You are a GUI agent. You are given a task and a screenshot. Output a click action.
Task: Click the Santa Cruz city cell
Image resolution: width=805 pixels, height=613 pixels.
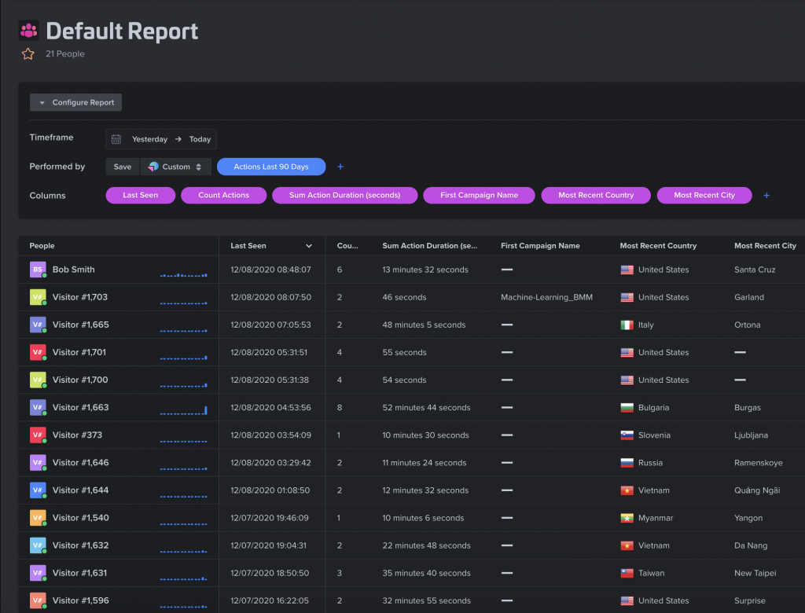[x=755, y=270]
